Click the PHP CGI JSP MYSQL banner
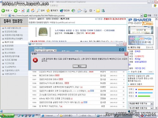 [141, 40]
